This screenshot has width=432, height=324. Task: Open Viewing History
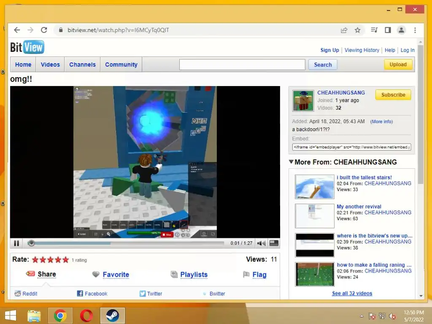tap(362, 50)
